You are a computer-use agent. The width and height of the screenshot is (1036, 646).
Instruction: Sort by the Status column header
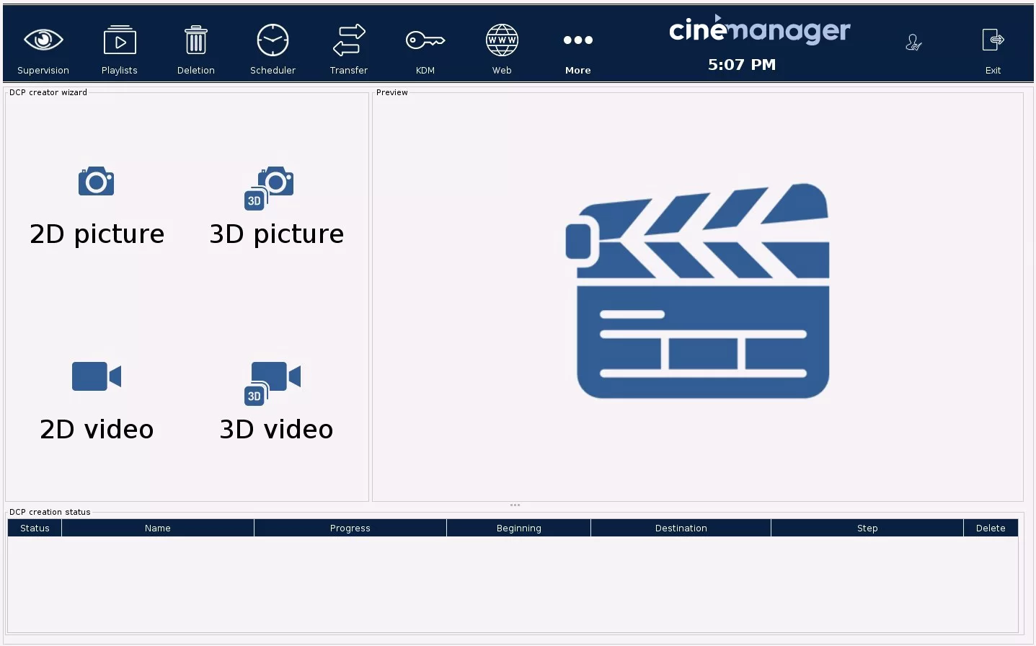click(x=35, y=528)
